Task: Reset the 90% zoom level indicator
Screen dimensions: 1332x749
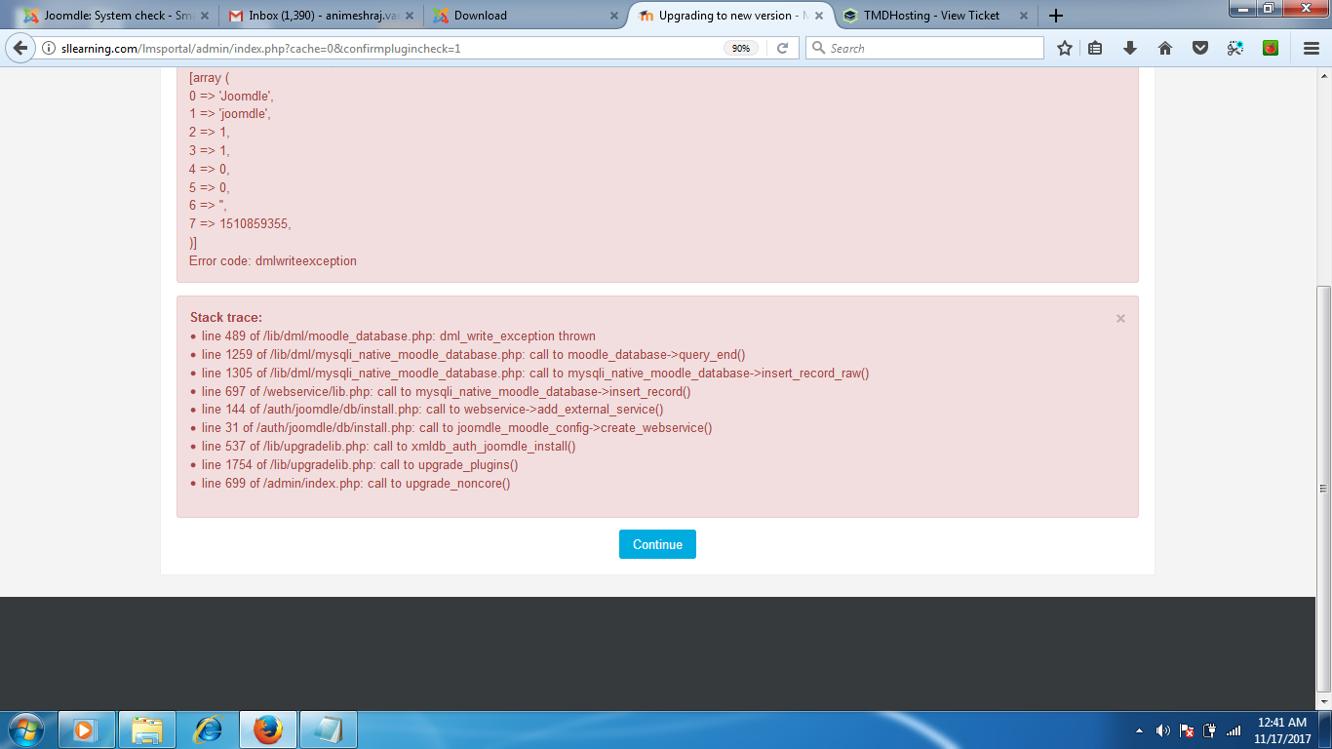Action: [x=741, y=48]
